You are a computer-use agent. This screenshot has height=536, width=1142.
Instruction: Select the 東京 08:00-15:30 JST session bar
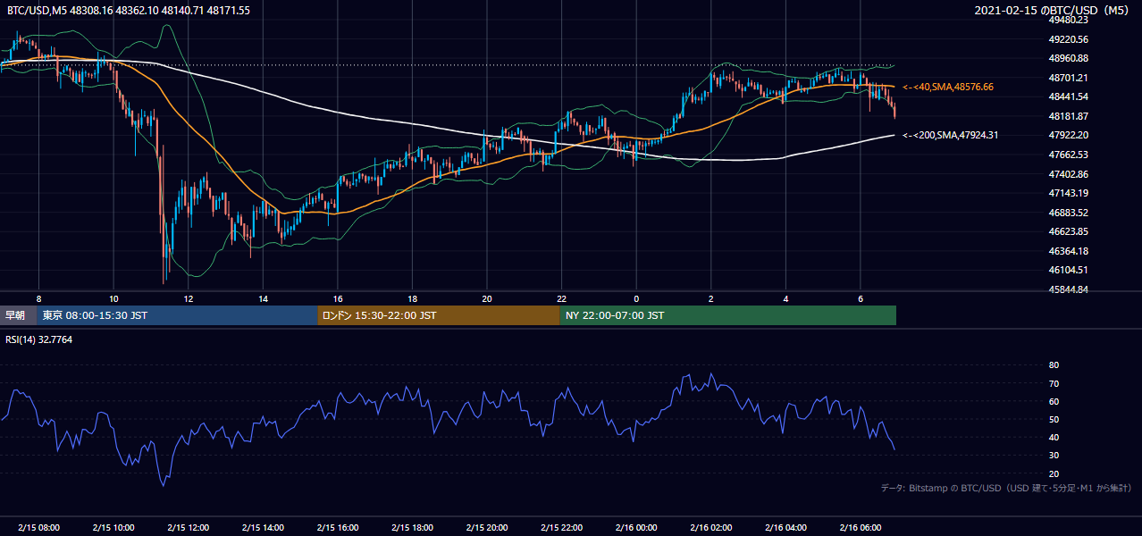pyautogui.click(x=177, y=315)
